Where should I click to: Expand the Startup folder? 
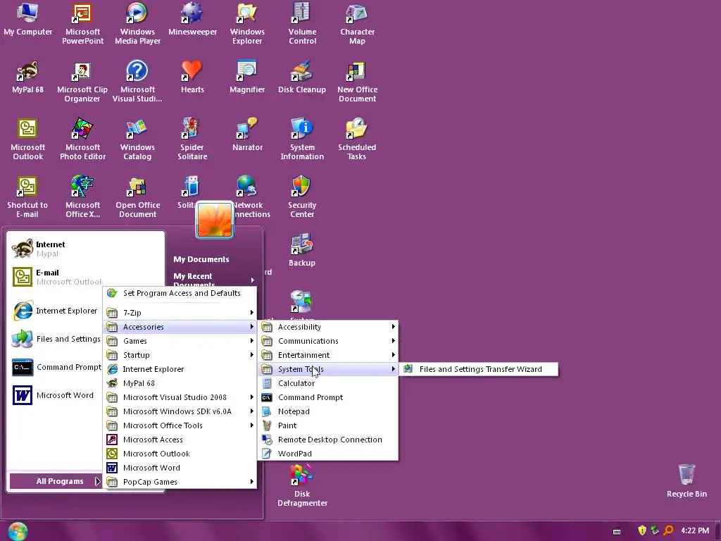pos(180,355)
